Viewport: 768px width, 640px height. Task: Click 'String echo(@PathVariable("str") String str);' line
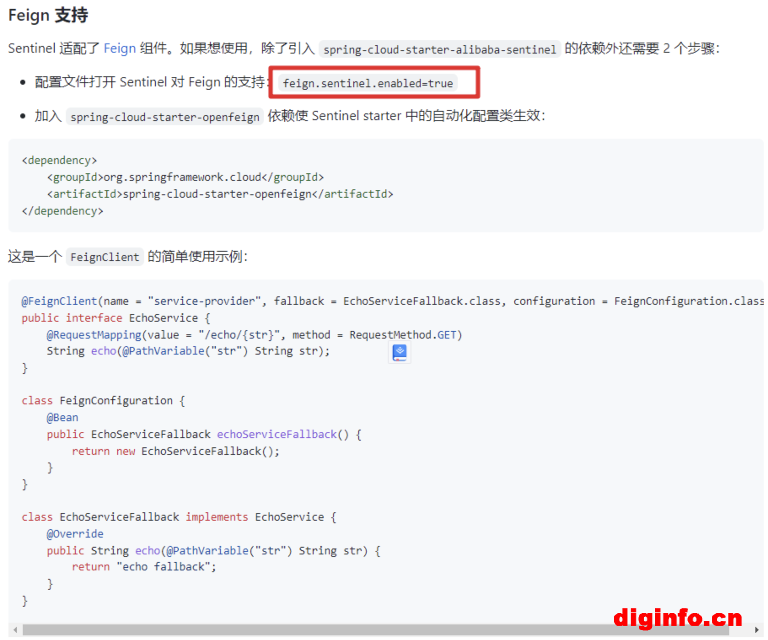click(188, 351)
